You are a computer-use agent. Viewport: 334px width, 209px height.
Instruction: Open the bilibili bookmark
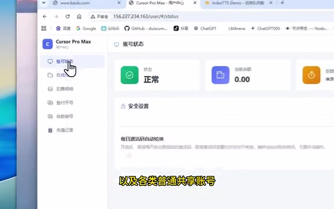pyautogui.click(x=110, y=28)
